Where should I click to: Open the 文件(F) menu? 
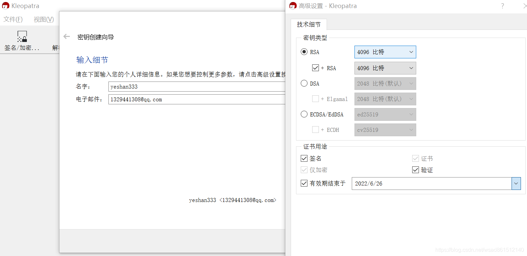(13, 19)
